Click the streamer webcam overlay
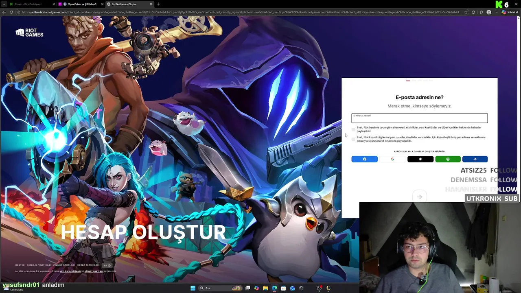Screen dimensions: 521x293 coord(440,247)
